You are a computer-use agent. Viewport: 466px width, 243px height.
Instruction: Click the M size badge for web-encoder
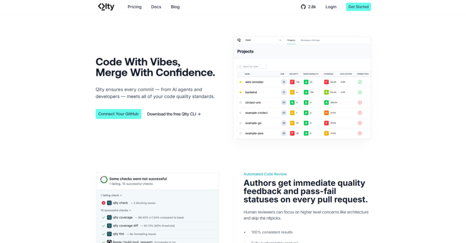(x=284, y=82)
